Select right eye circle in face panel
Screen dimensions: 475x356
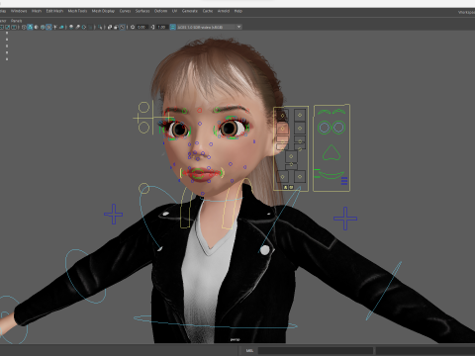point(338,128)
